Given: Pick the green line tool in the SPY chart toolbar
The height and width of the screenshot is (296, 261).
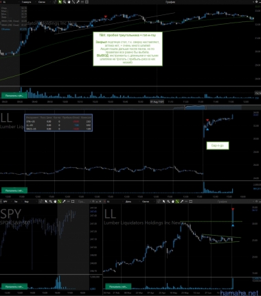Looking at the screenshot, I should 60,201.
